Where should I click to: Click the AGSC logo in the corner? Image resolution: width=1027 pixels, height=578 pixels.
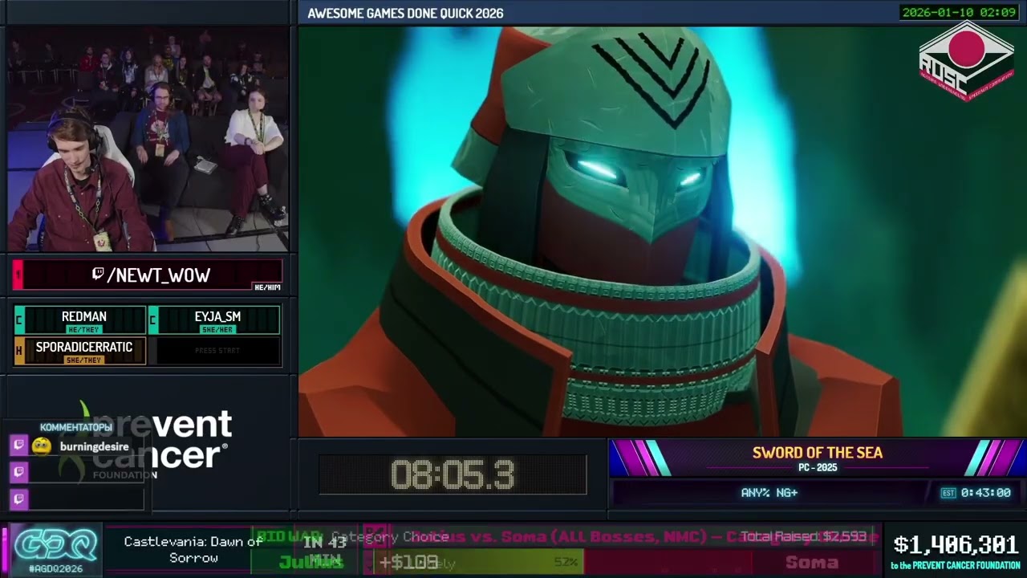(966, 61)
